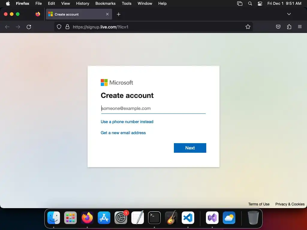Reload the current page
The height and width of the screenshot is (230, 307).
29,27
